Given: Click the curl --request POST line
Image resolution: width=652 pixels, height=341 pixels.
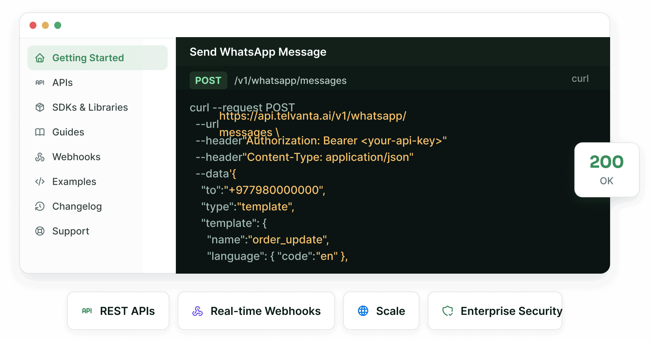Looking at the screenshot, I should [242, 108].
